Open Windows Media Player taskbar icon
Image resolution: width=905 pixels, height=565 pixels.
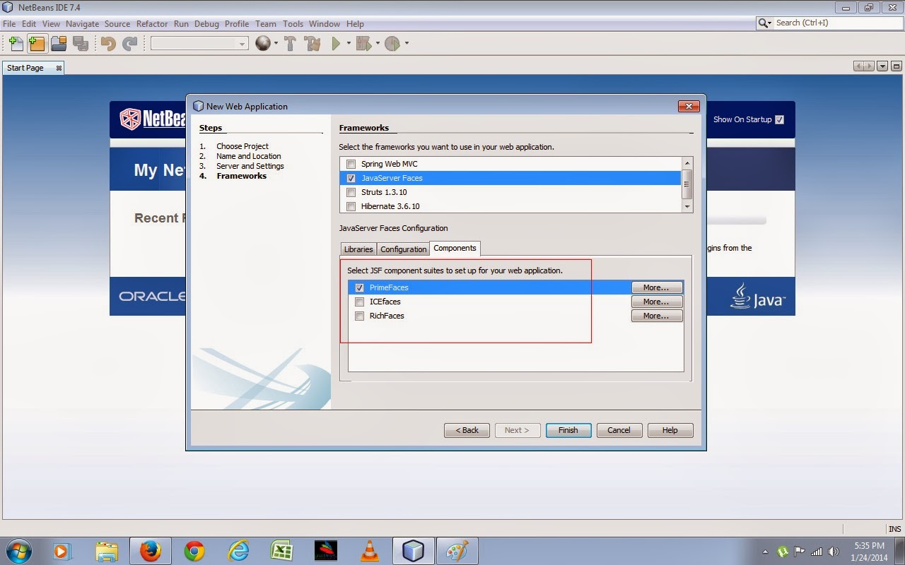(62, 551)
